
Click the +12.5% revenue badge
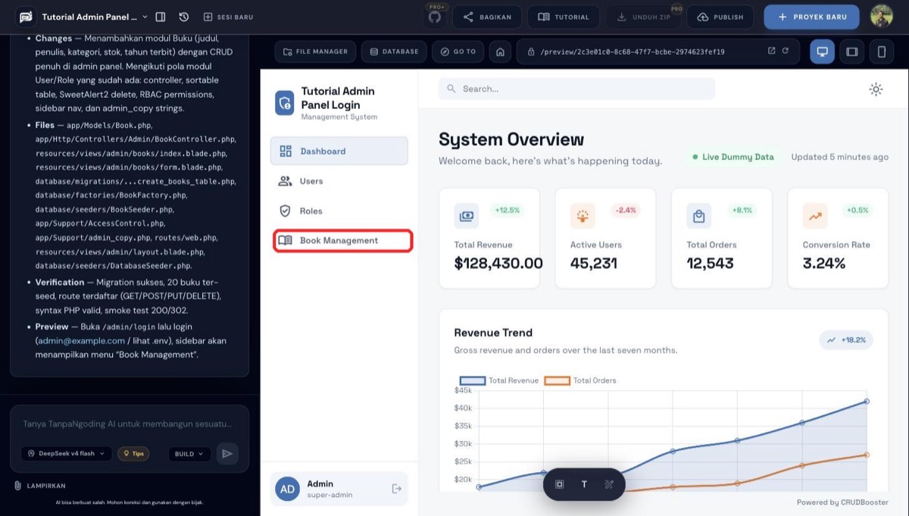[508, 210]
